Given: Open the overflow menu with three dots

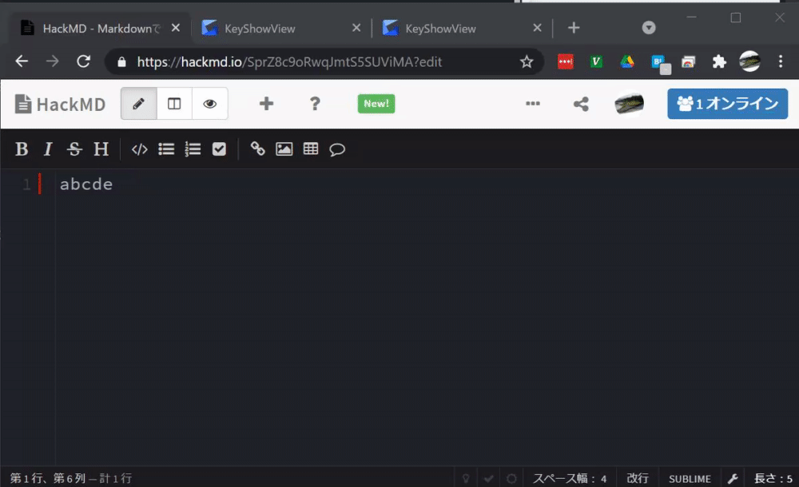Looking at the screenshot, I should tap(532, 103).
